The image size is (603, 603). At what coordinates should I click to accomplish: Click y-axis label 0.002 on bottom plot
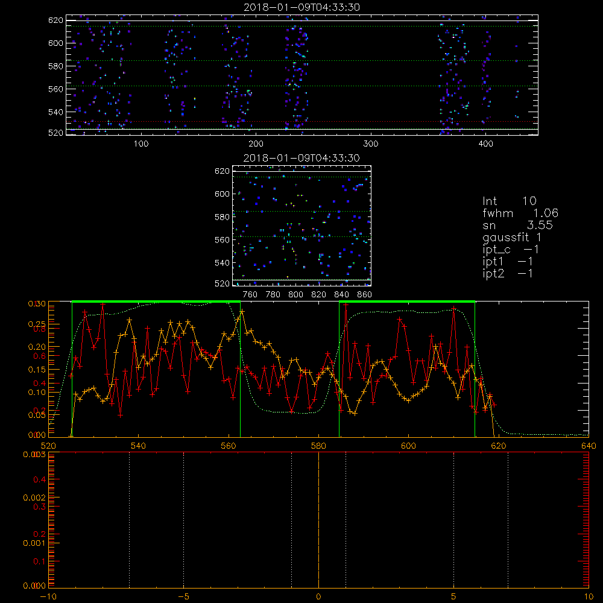34,497
